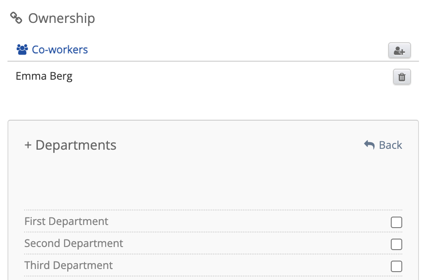Open the Co-workers link
This screenshot has height=280, width=426.
coord(60,50)
